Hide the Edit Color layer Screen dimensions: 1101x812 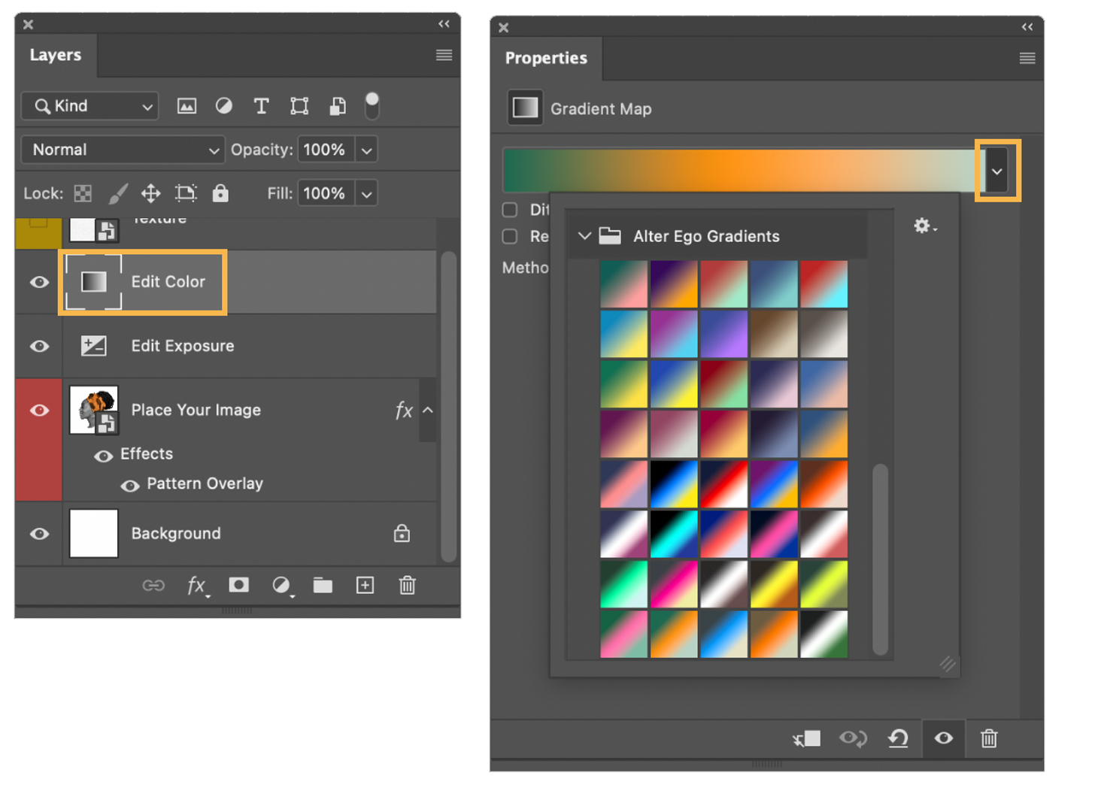(39, 282)
